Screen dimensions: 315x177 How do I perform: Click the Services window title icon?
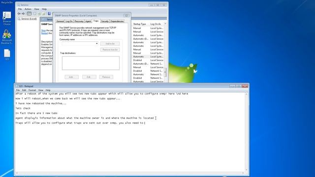pyautogui.click(x=19, y=5)
